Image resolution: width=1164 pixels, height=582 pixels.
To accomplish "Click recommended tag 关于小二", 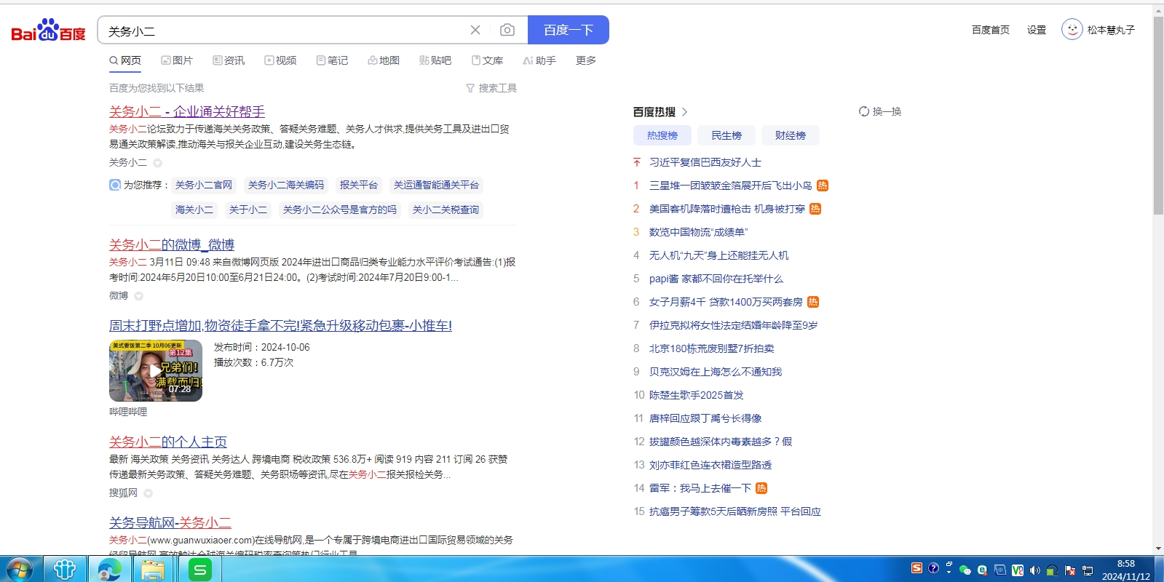I will 248,210.
